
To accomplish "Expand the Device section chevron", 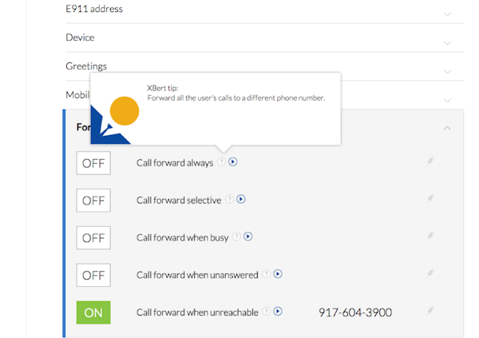I will [x=447, y=43].
